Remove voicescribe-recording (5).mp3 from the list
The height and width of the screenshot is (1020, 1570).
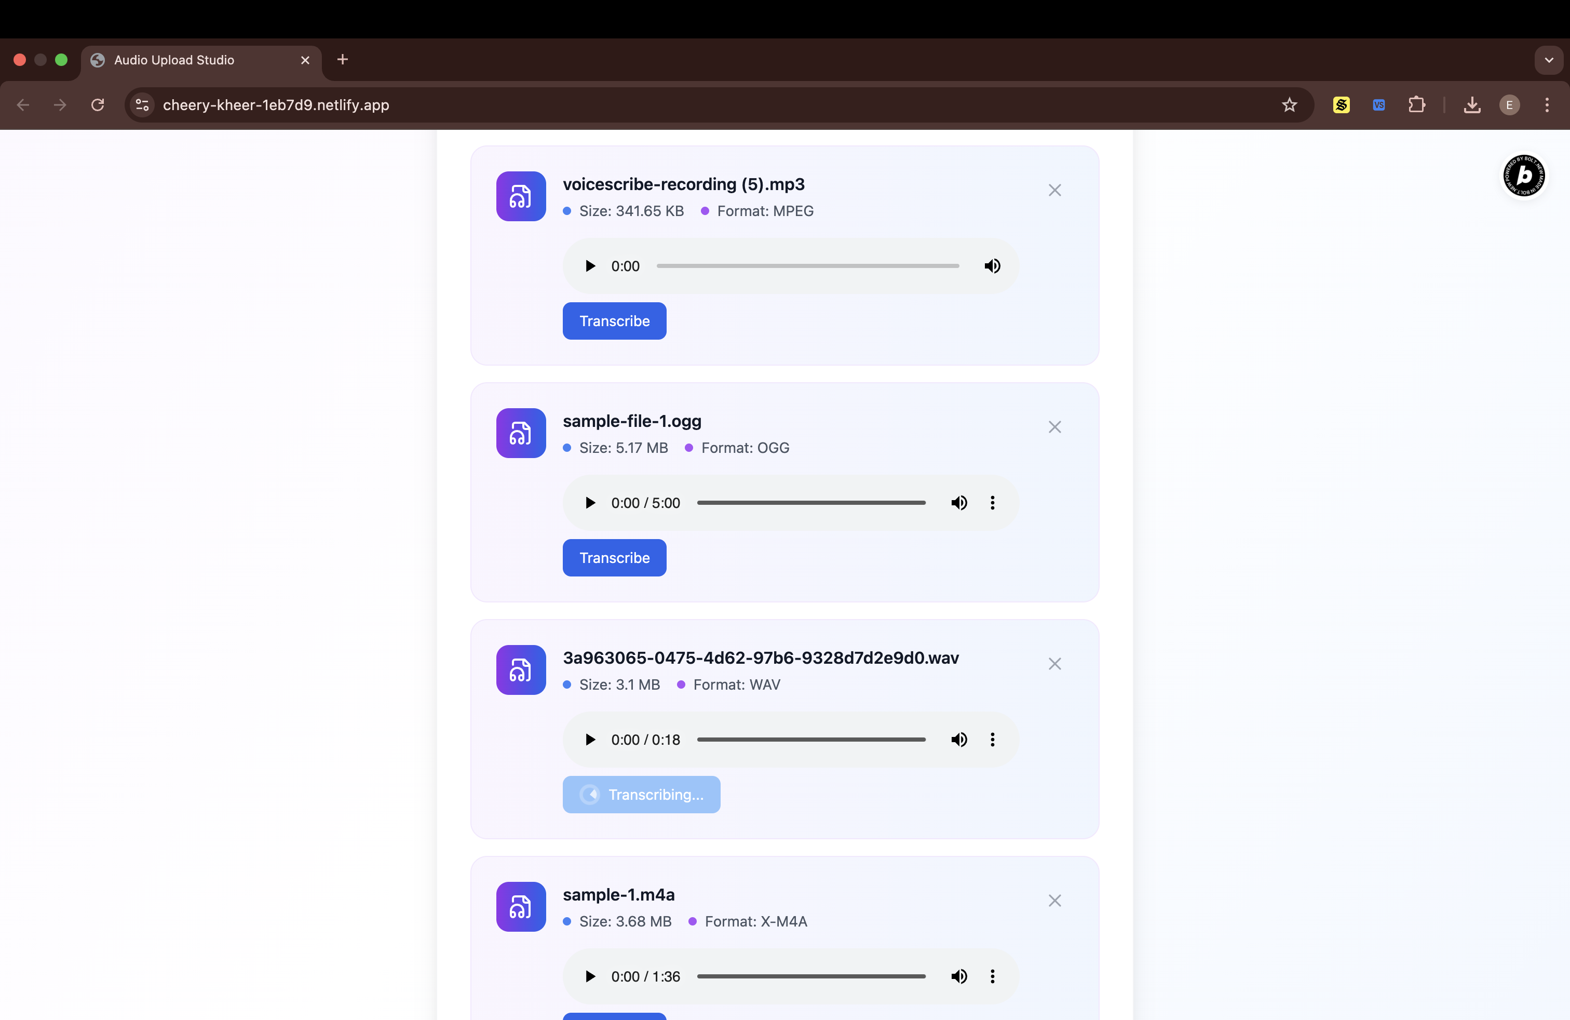pos(1054,190)
